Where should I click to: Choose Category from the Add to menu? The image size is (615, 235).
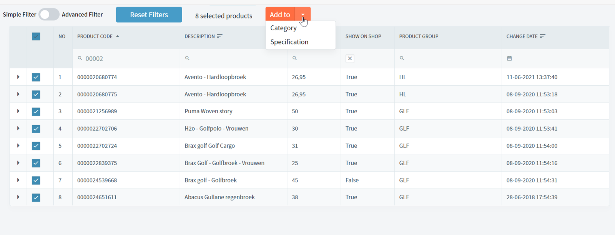(283, 28)
